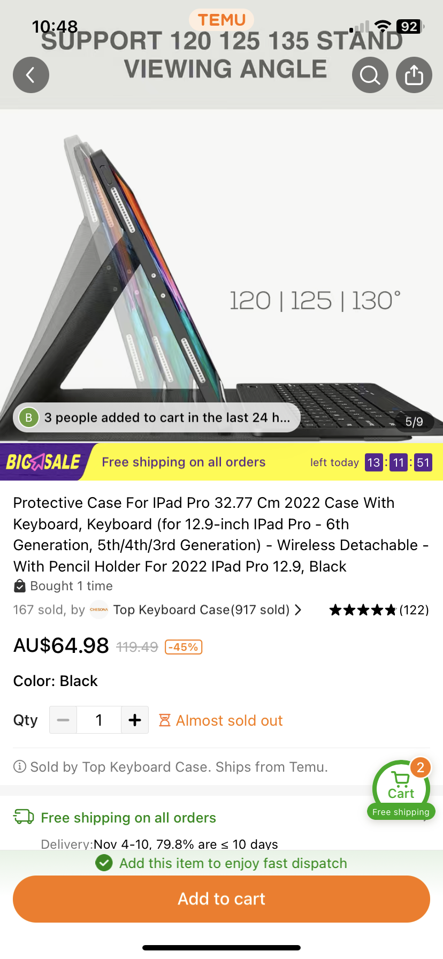Open the Big Sale banner
Viewport: 443px width, 959px height.
pyautogui.click(x=44, y=462)
